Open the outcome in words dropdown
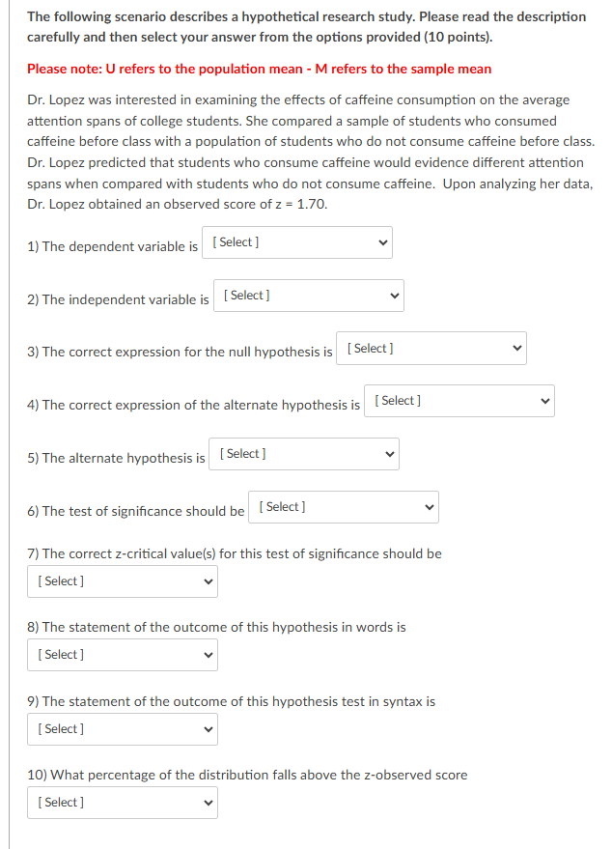 tap(122, 654)
